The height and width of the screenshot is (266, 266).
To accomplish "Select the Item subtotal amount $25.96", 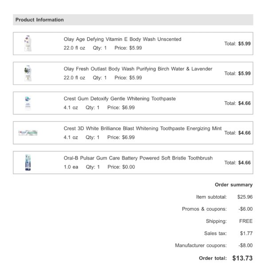I will point(245,197).
